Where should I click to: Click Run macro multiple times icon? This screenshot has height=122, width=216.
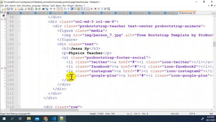click(x=105, y=9)
